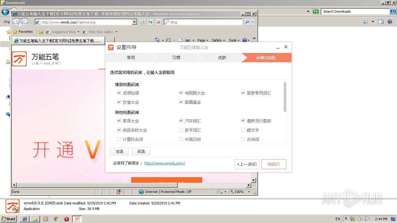397x223 pixels.
Task: Open the Tools menu dropdown
Action: (234, 40)
